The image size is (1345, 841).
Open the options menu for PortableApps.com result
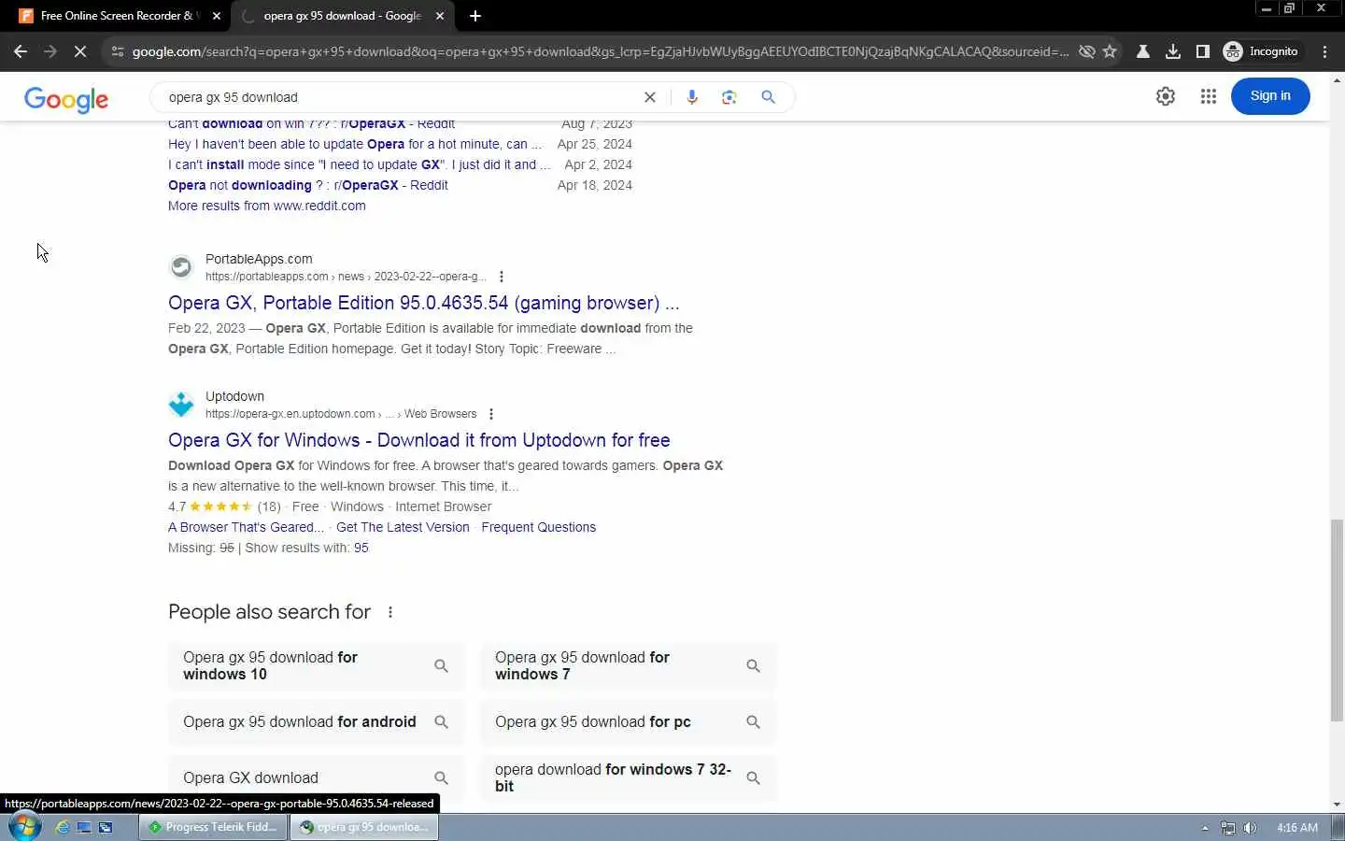[502, 277]
